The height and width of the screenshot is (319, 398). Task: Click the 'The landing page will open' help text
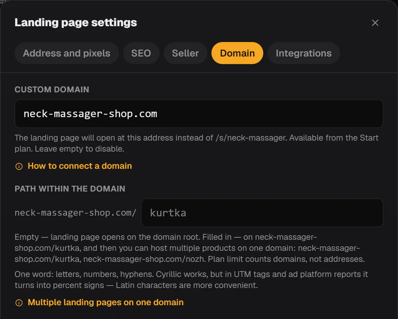tap(197, 143)
